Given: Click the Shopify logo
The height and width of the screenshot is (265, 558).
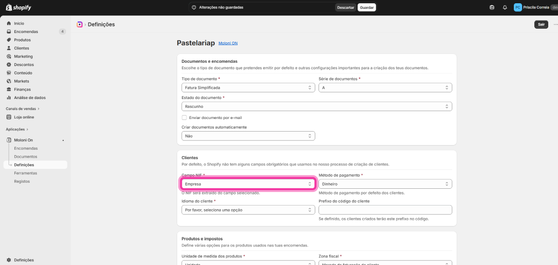Looking at the screenshot, I should click(x=18, y=7).
